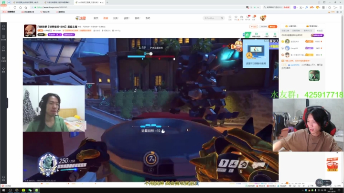Screen dimensions: 344x193
Task: Click the streamer's avatar thumbnail
Action: (x=30, y=31)
